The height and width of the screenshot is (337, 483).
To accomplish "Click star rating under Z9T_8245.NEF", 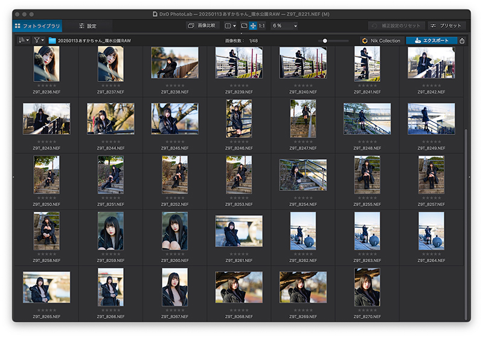I will [x=174, y=142].
